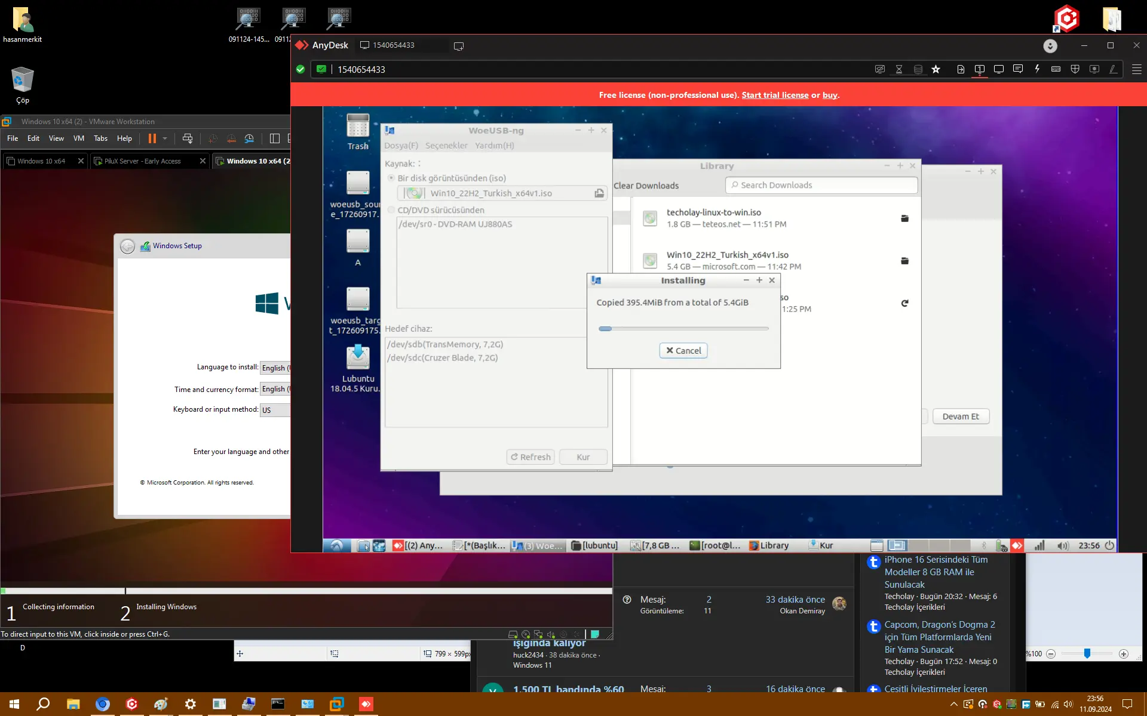This screenshot has width=1147, height=716.
Task: Open AnyDesk keyboard settings icon
Action: pyautogui.click(x=1056, y=69)
